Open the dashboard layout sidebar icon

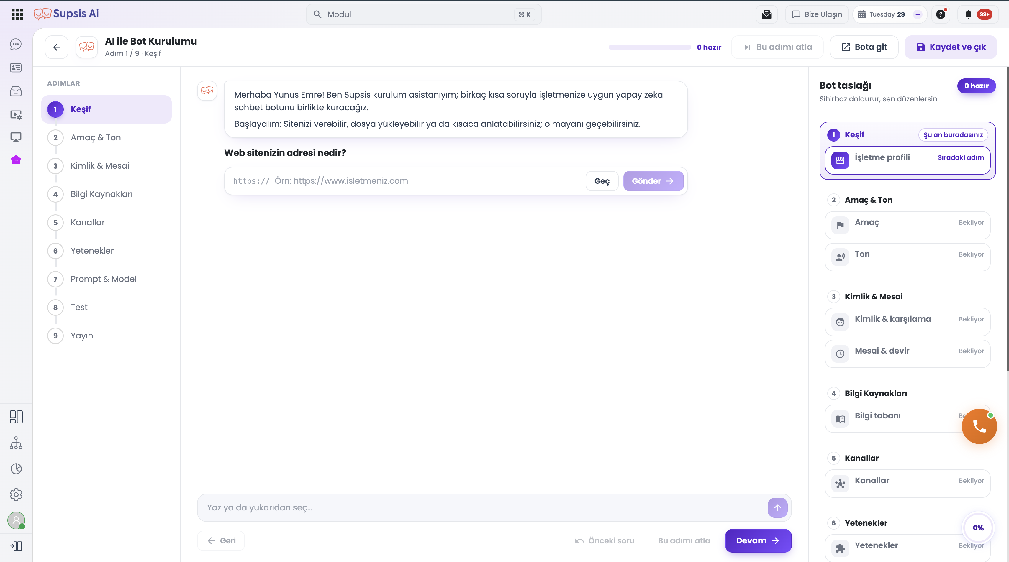pyautogui.click(x=16, y=417)
